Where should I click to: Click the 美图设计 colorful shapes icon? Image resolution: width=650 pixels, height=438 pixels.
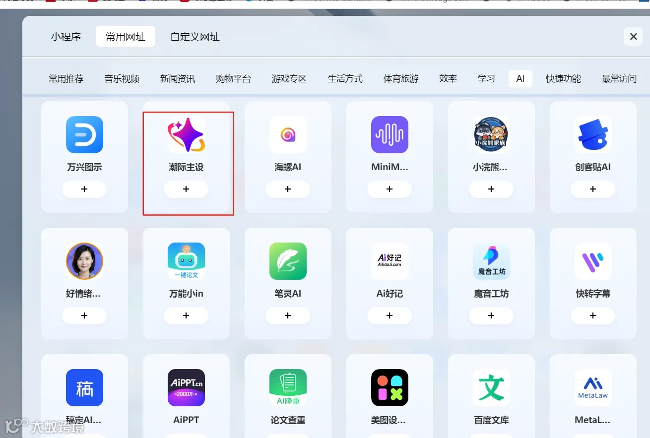390,387
